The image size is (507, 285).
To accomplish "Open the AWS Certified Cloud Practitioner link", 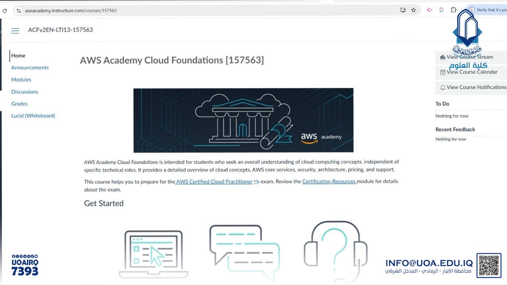I will click(x=214, y=182).
